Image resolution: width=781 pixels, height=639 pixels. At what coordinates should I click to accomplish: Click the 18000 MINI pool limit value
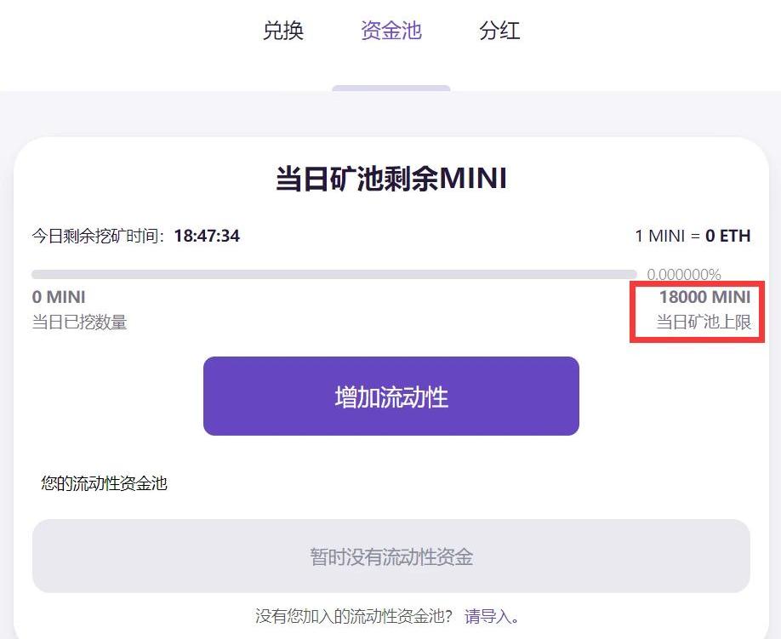pos(704,297)
